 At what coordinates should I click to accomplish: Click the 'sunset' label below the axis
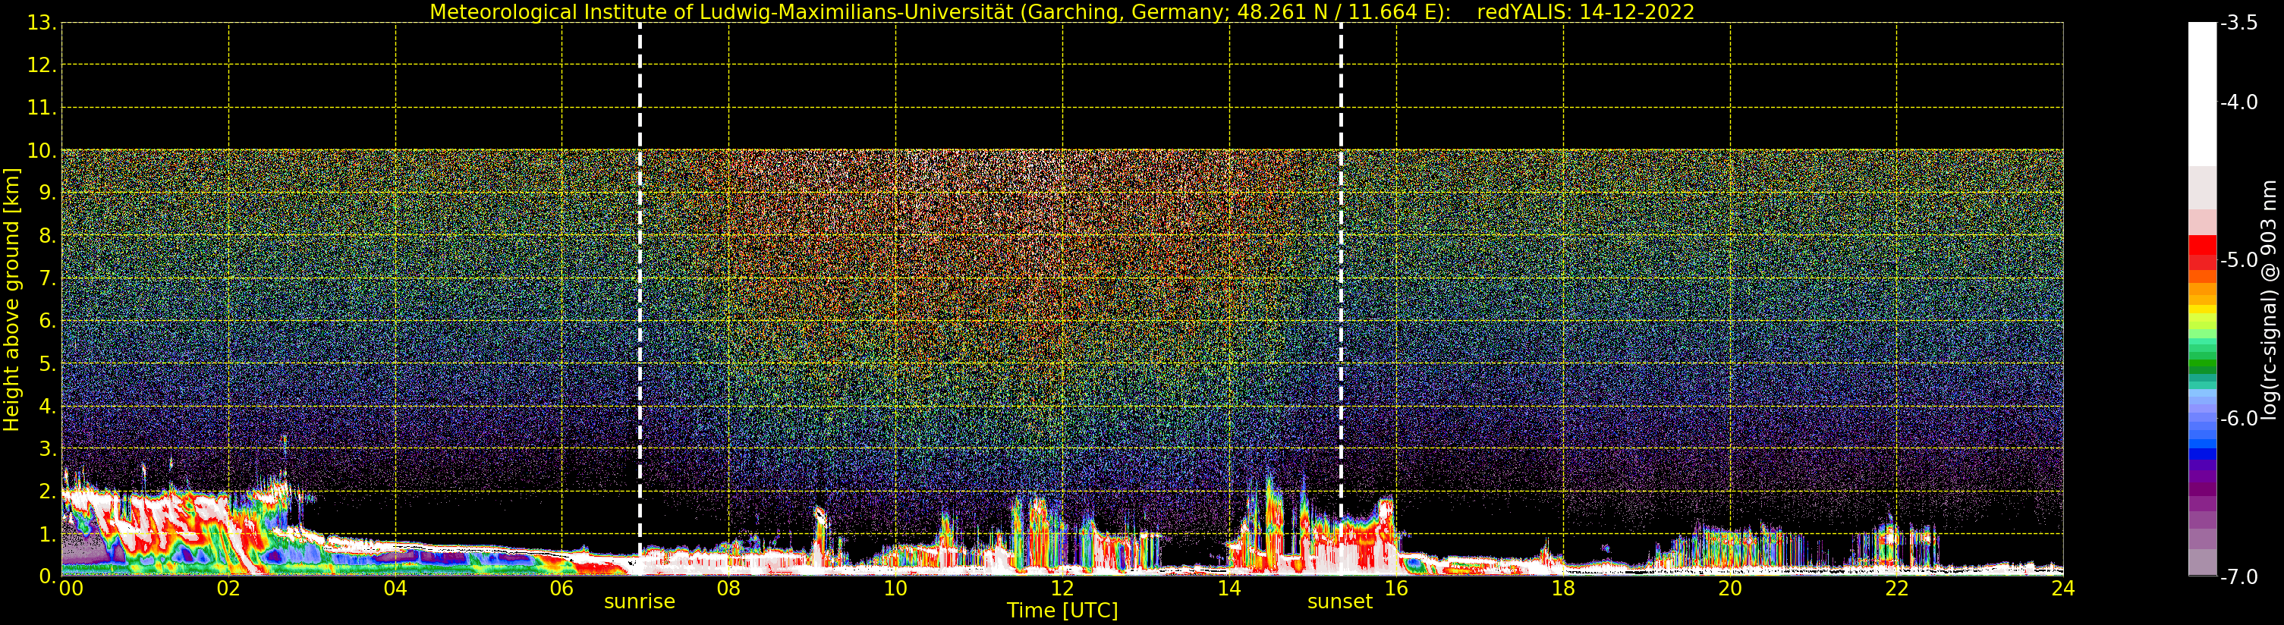click(1340, 602)
